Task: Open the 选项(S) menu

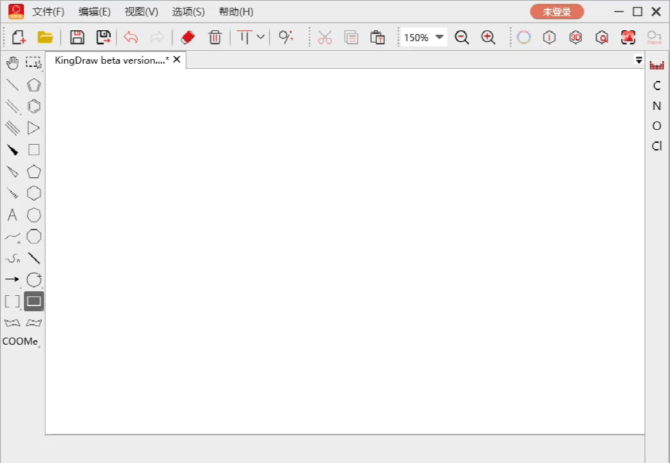Action: point(188,12)
